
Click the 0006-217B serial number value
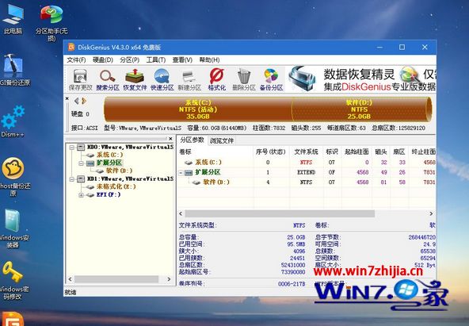pyautogui.click(x=292, y=284)
